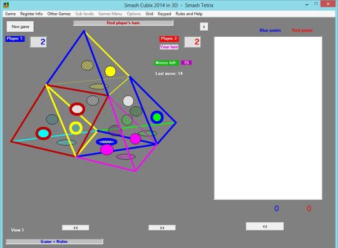Image resolution: width=338 pixels, height=248 pixels.
Task: Click the green disc with blue ring
Action: (x=157, y=117)
